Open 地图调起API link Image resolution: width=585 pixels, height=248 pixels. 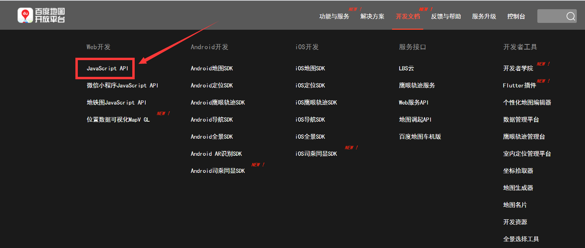click(415, 120)
